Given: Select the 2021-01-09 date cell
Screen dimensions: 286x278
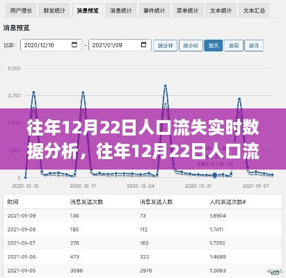Looking at the screenshot, I should [x=22, y=215].
